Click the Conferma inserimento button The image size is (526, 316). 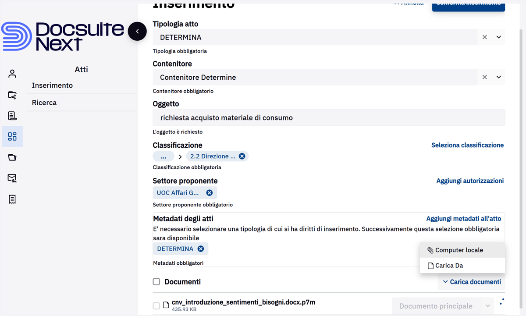469,6
